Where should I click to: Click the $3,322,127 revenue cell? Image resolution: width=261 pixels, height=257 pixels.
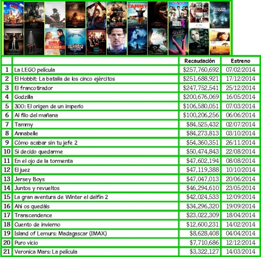pos(200,251)
